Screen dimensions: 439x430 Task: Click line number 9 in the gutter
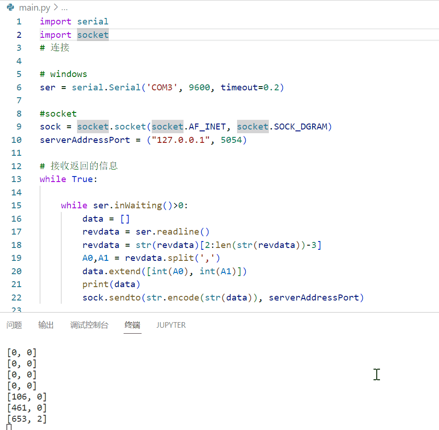[18, 126]
